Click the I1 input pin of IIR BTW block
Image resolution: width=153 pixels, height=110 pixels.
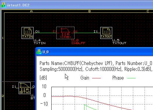click(14, 86)
